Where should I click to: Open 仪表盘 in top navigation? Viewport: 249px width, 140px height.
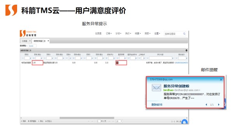[x=98, y=33]
